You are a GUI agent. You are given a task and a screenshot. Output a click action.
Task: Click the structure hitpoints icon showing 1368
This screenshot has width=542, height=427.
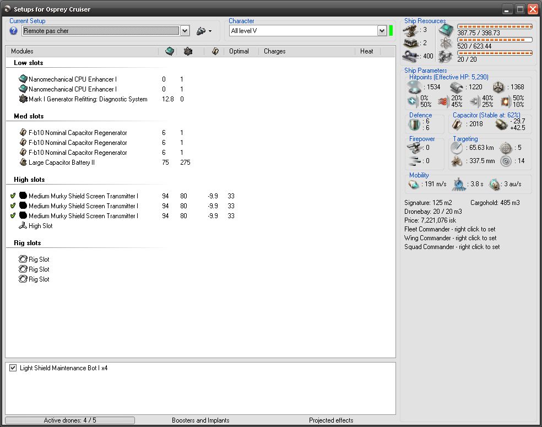point(498,87)
